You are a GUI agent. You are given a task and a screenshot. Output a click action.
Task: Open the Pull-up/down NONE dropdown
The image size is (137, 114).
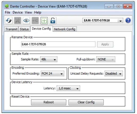(106, 59)
